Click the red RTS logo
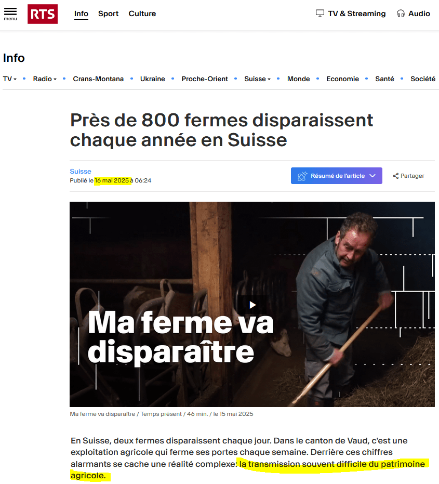Viewport: 439px width, 484px height. click(43, 14)
